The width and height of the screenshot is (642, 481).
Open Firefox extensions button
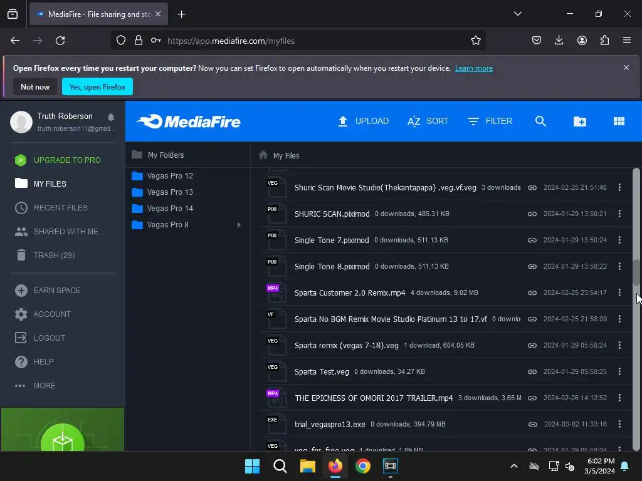click(604, 40)
